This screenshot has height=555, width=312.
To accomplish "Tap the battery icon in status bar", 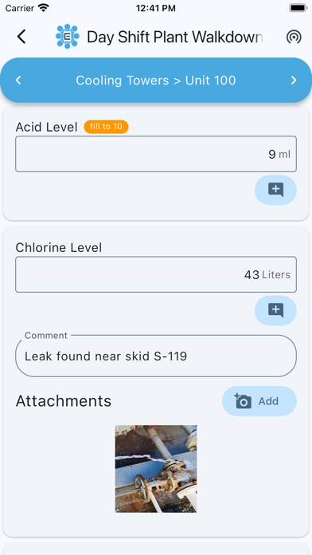I will pyautogui.click(x=298, y=8).
